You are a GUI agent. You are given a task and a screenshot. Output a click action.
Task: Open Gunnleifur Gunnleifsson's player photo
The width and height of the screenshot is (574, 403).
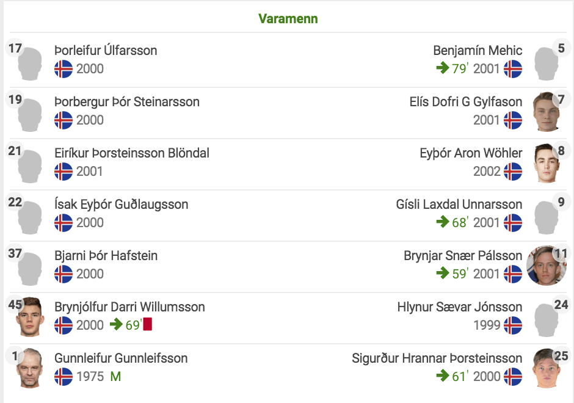coord(30,368)
